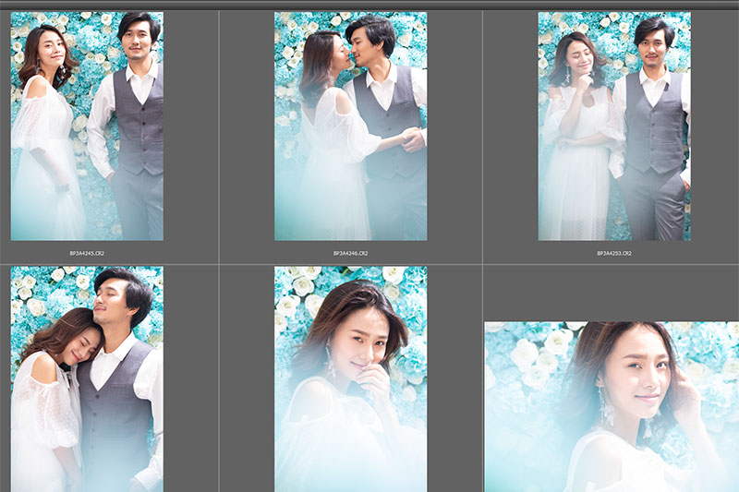Select the kissing couple photo BP3A4246.CR2

tap(351, 126)
